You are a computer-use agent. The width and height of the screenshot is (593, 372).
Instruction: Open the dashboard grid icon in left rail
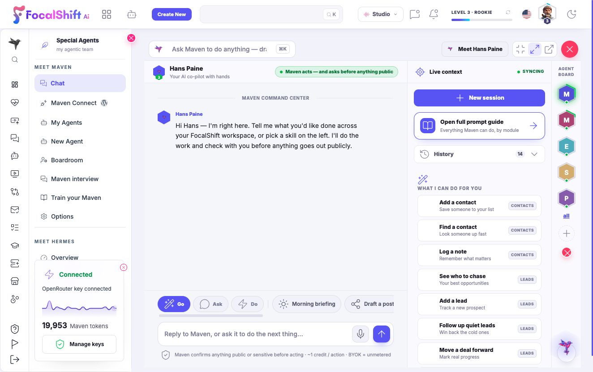coord(15,85)
